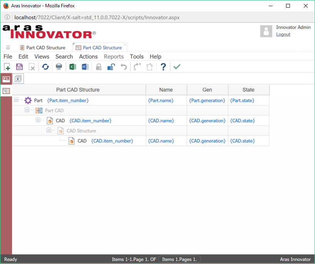Viewport: 315px width, 264px height.
Task: Collapse the Part root tree node
Action: 16,100
